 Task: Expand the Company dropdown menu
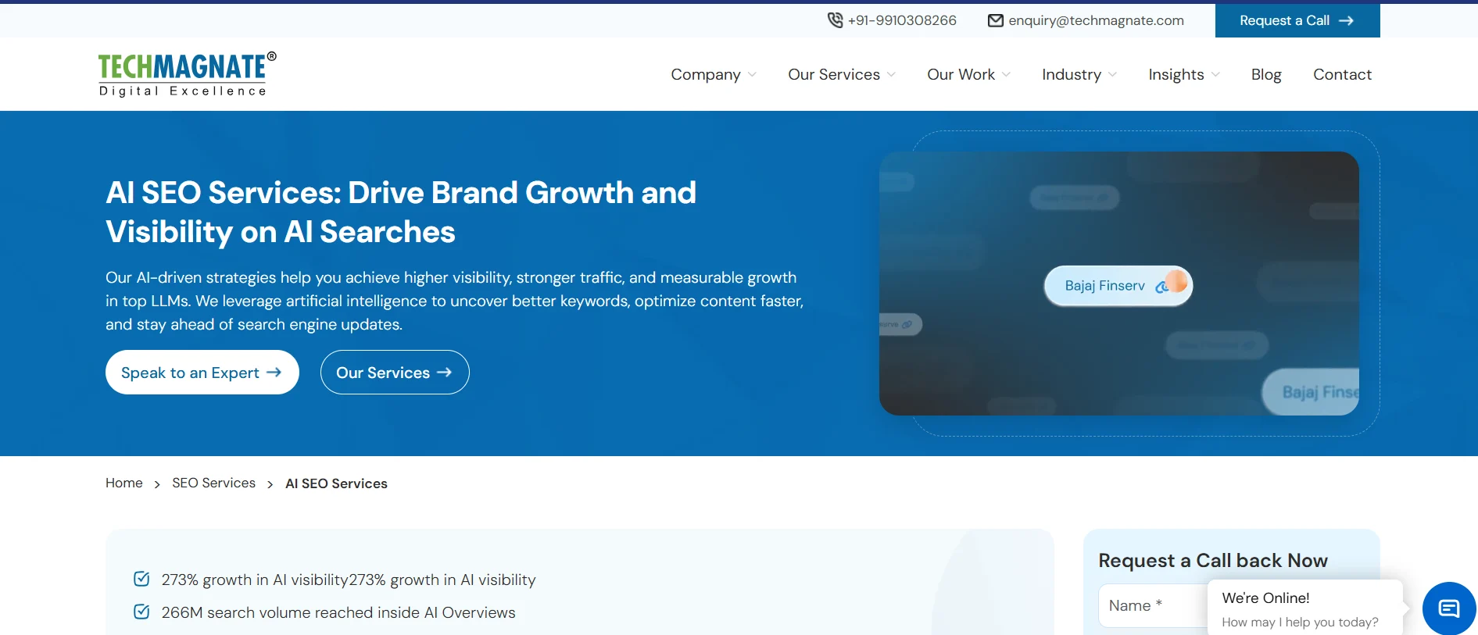[x=713, y=74]
